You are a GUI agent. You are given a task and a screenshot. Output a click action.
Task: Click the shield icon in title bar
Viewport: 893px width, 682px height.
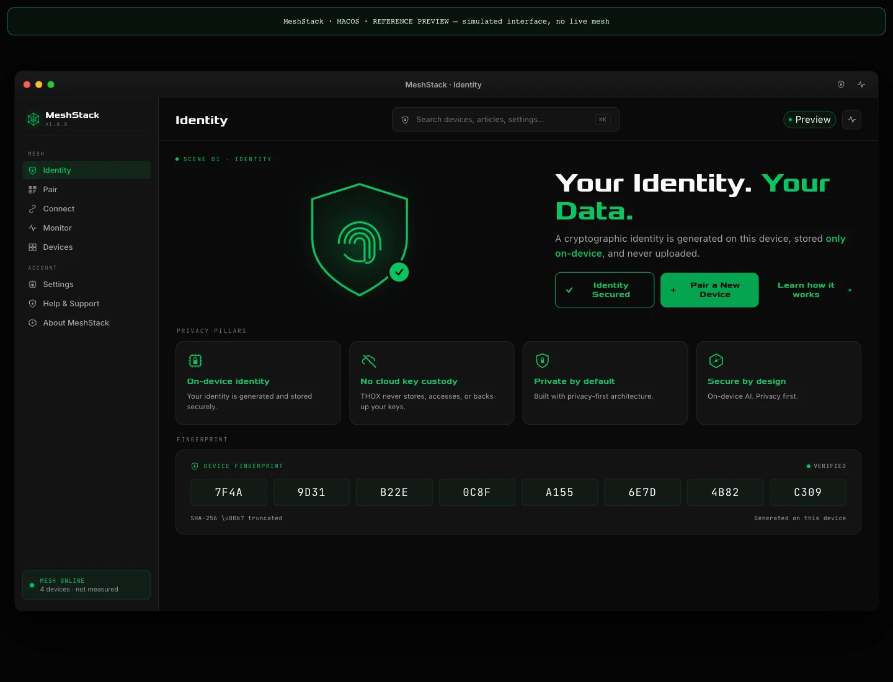coord(841,84)
